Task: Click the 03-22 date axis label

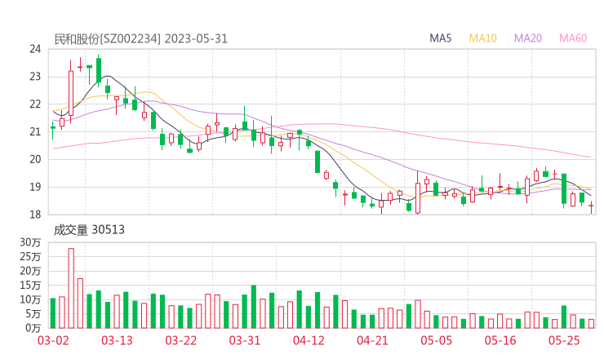Action: (x=181, y=340)
